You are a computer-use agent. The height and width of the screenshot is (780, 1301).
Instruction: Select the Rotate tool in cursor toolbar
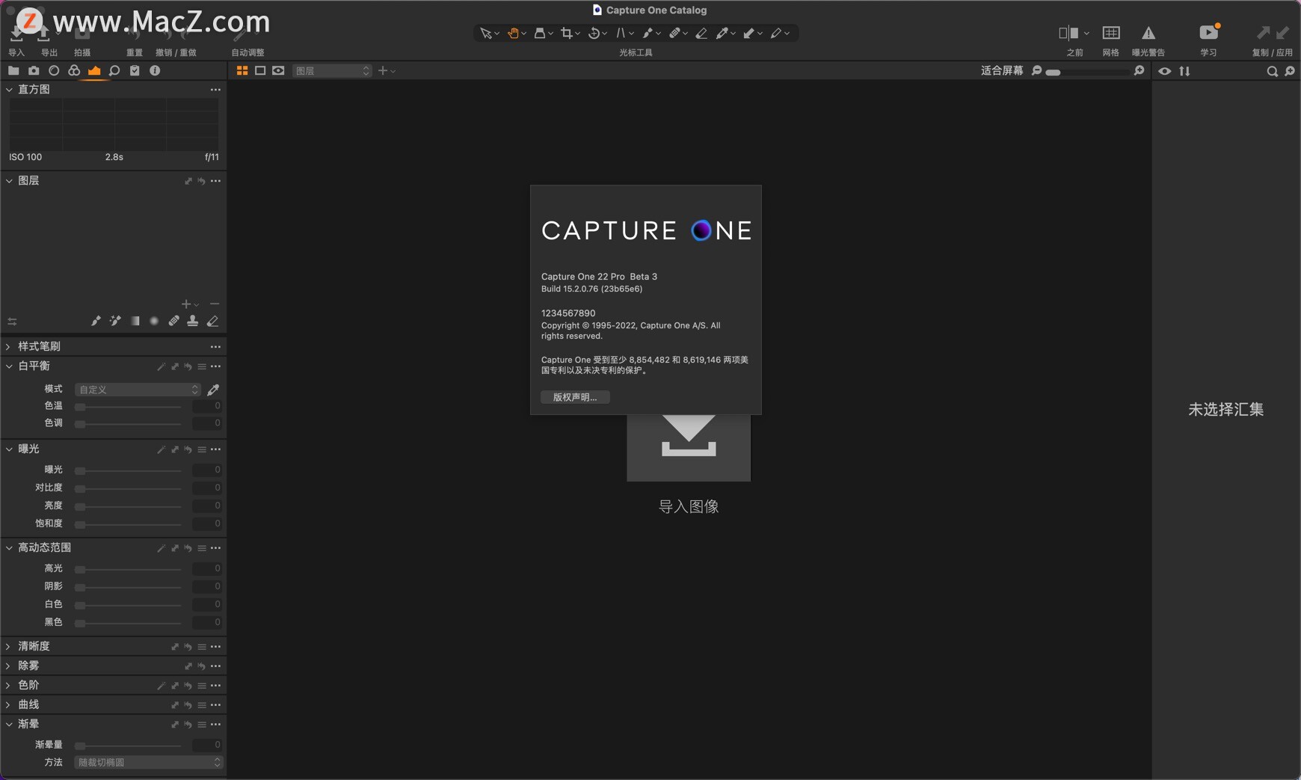(594, 33)
